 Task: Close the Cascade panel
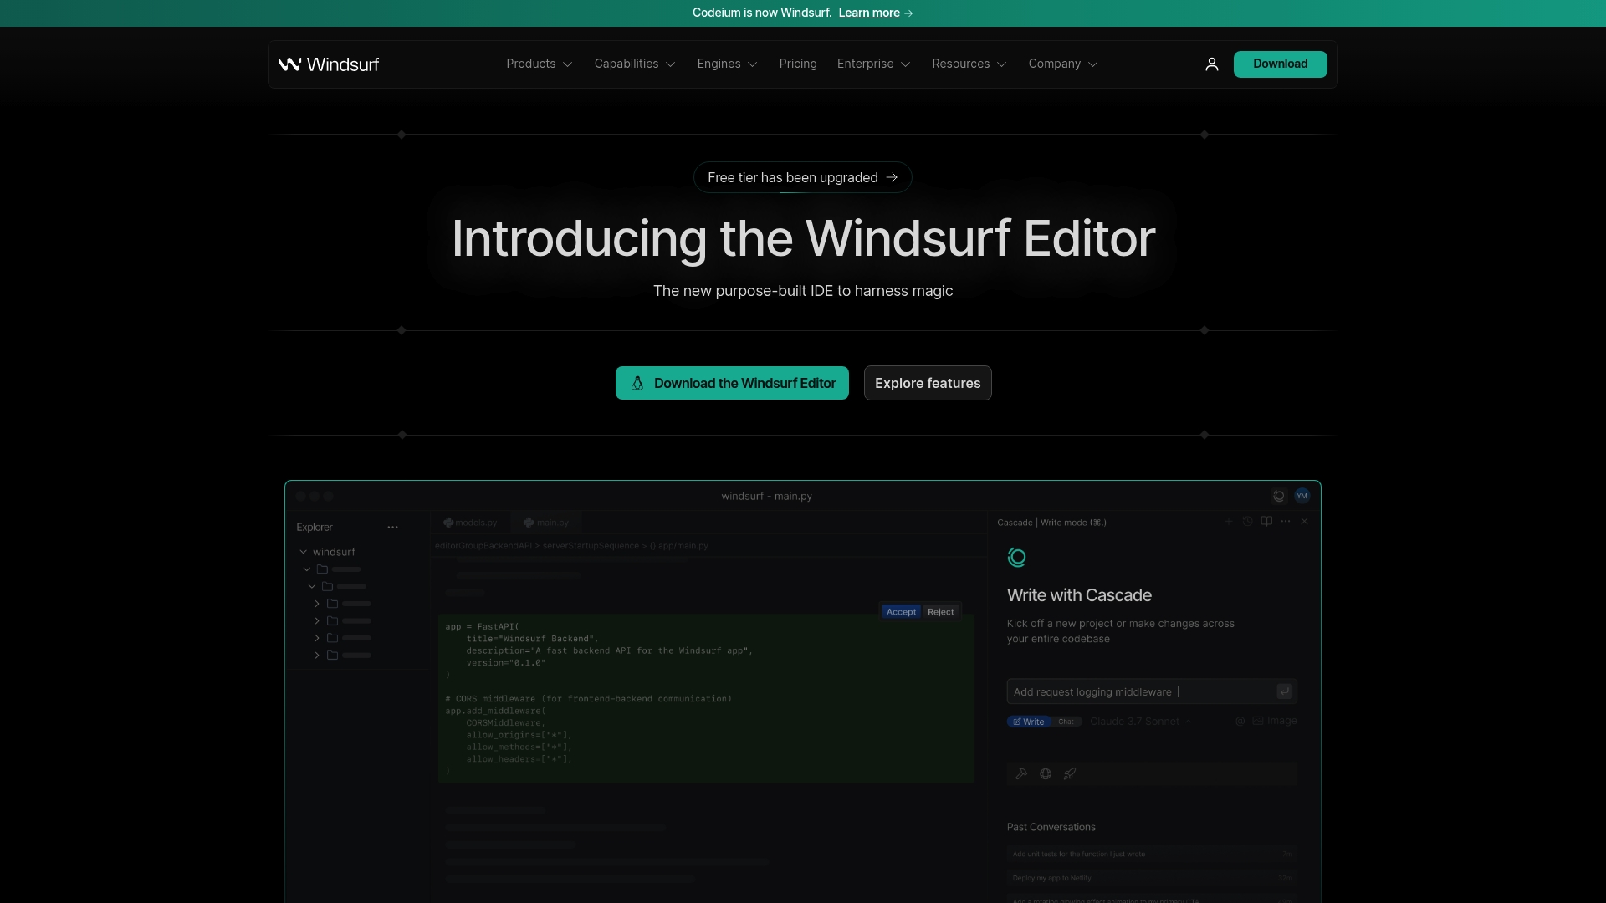point(1304,522)
